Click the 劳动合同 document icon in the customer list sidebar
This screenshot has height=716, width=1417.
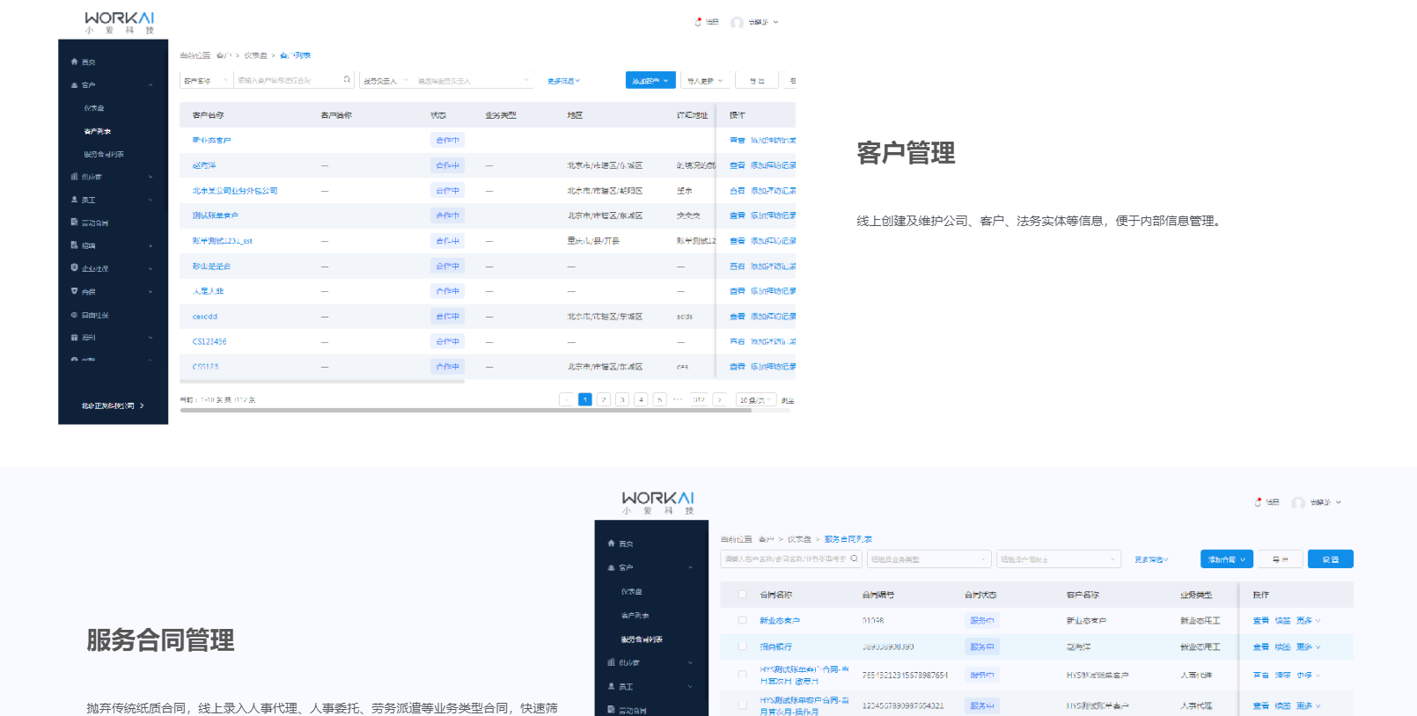(74, 222)
